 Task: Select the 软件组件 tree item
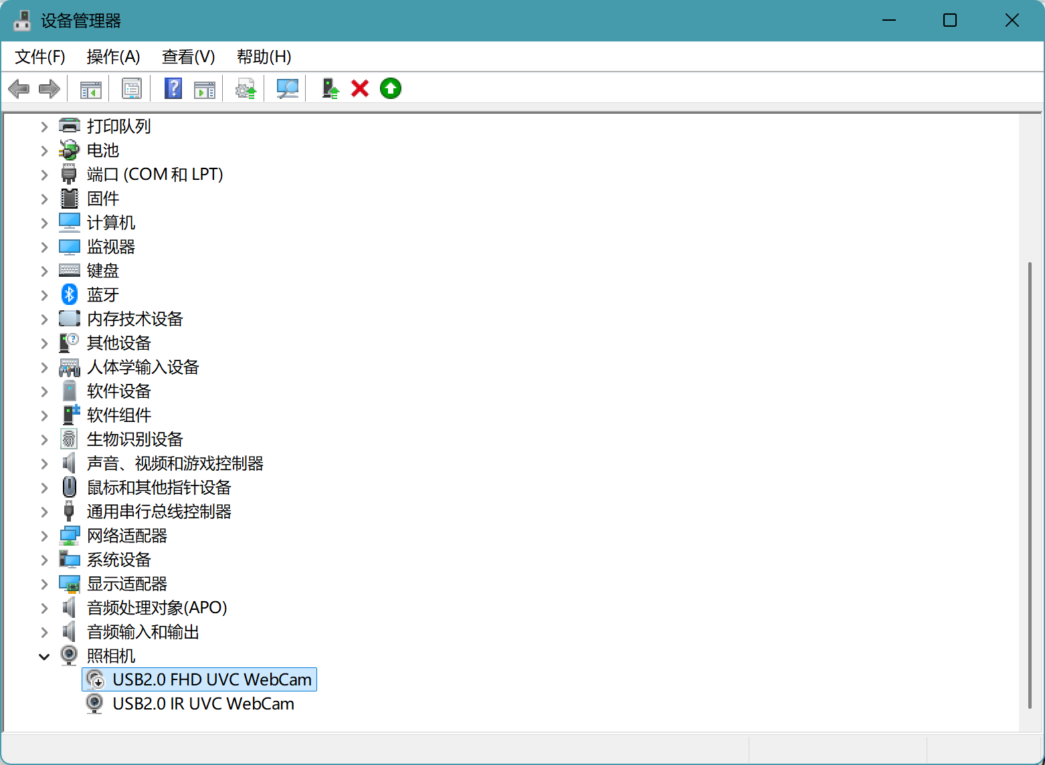point(118,415)
